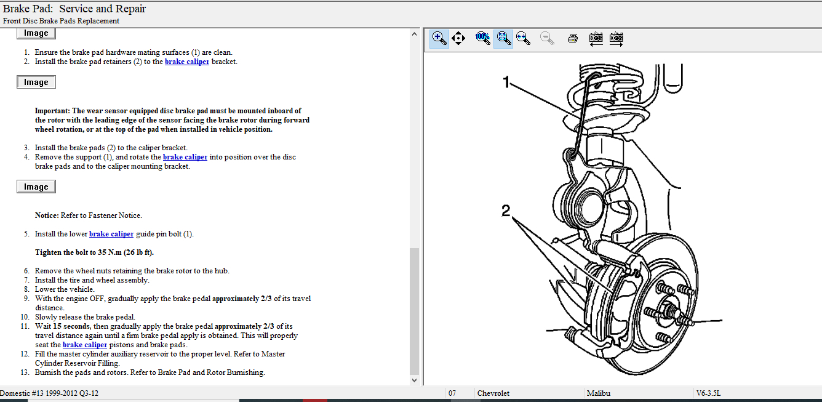
Task: Open the Image button above the Important note
Action: pos(36,82)
